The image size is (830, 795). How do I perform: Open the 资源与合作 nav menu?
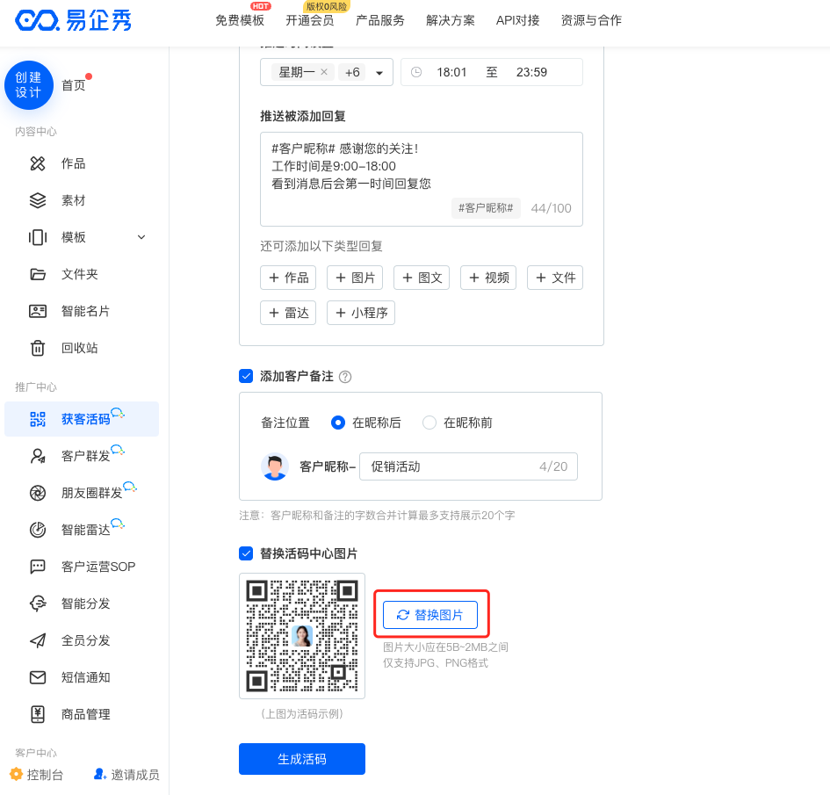[x=591, y=20]
